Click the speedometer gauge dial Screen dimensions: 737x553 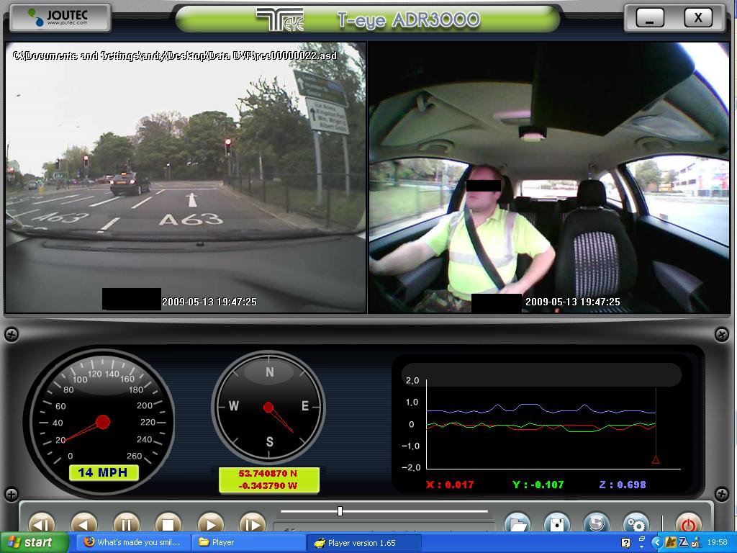point(103,422)
